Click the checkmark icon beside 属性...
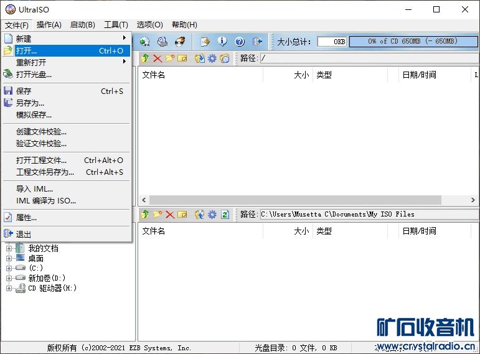 (x=8, y=218)
